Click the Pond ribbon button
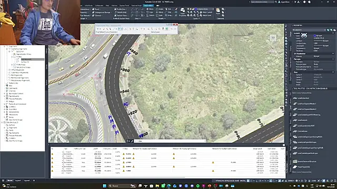Image resolution: width=337 pixels, height=189 pixels. tap(96, 9)
